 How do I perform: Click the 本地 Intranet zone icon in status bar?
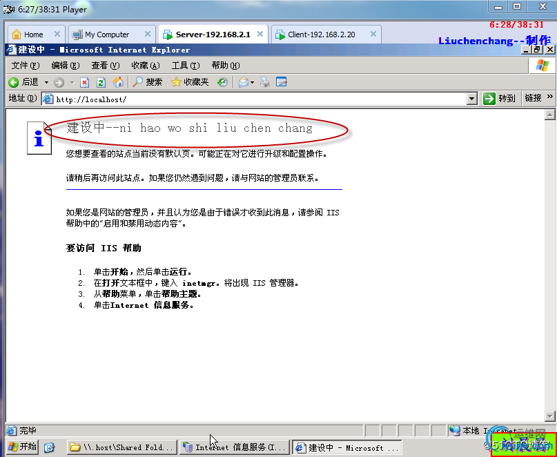pos(454,430)
